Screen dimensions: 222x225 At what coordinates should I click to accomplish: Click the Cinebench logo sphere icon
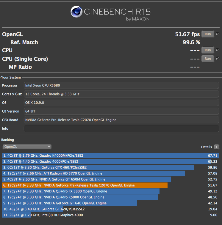point(76,12)
